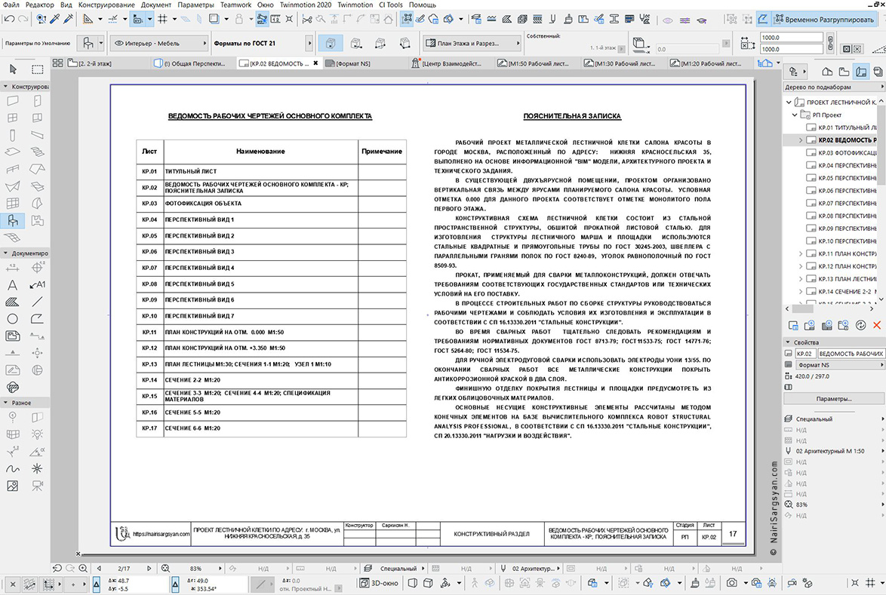886x595 pixels.
Task: Go to next layout arrow
Action: (x=149, y=569)
